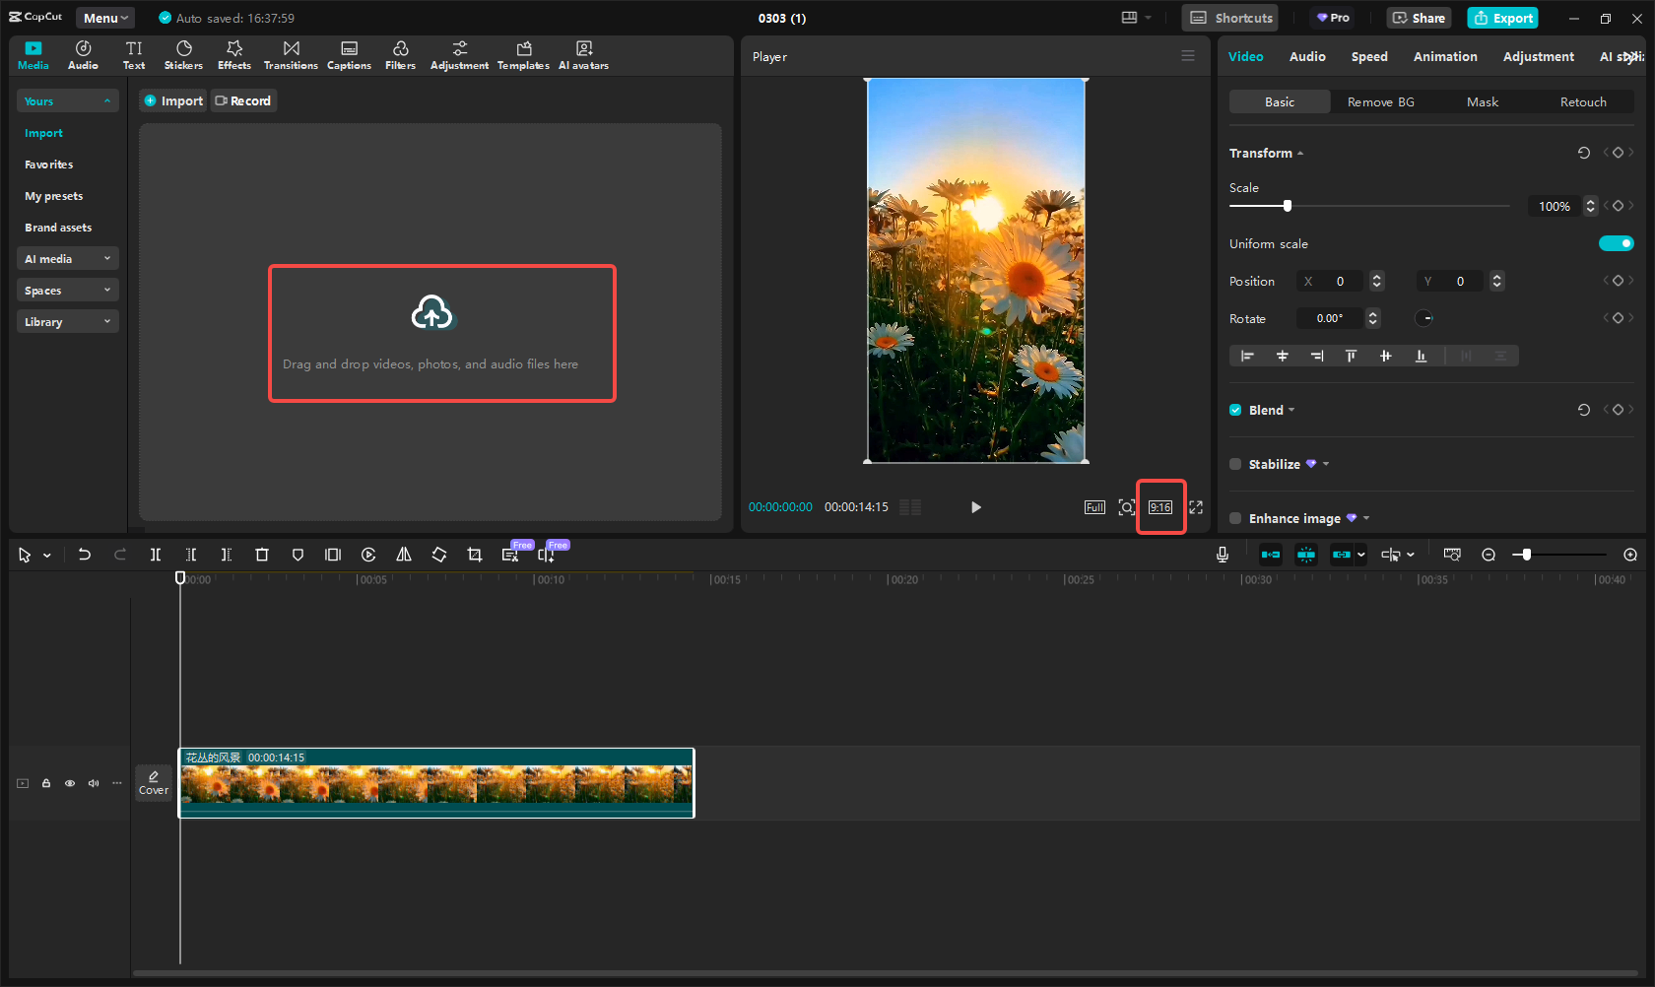
Task: Disable the Uniform scale toggle
Action: pyautogui.click(x=1617, y=243)
